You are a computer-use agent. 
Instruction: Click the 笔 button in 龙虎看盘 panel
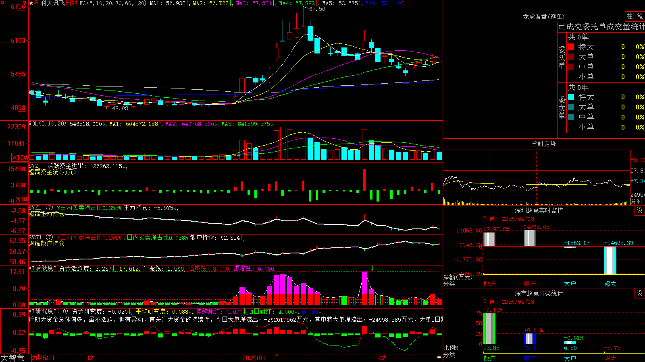[640, 16]
